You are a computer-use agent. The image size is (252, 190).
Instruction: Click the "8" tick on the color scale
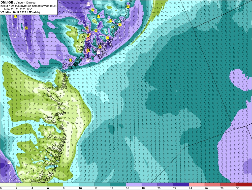(64, 188)
